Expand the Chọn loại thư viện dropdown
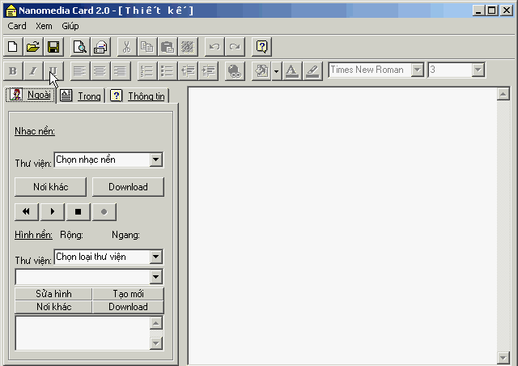Viewport: 518px width, 366px height. coord(155,257)
